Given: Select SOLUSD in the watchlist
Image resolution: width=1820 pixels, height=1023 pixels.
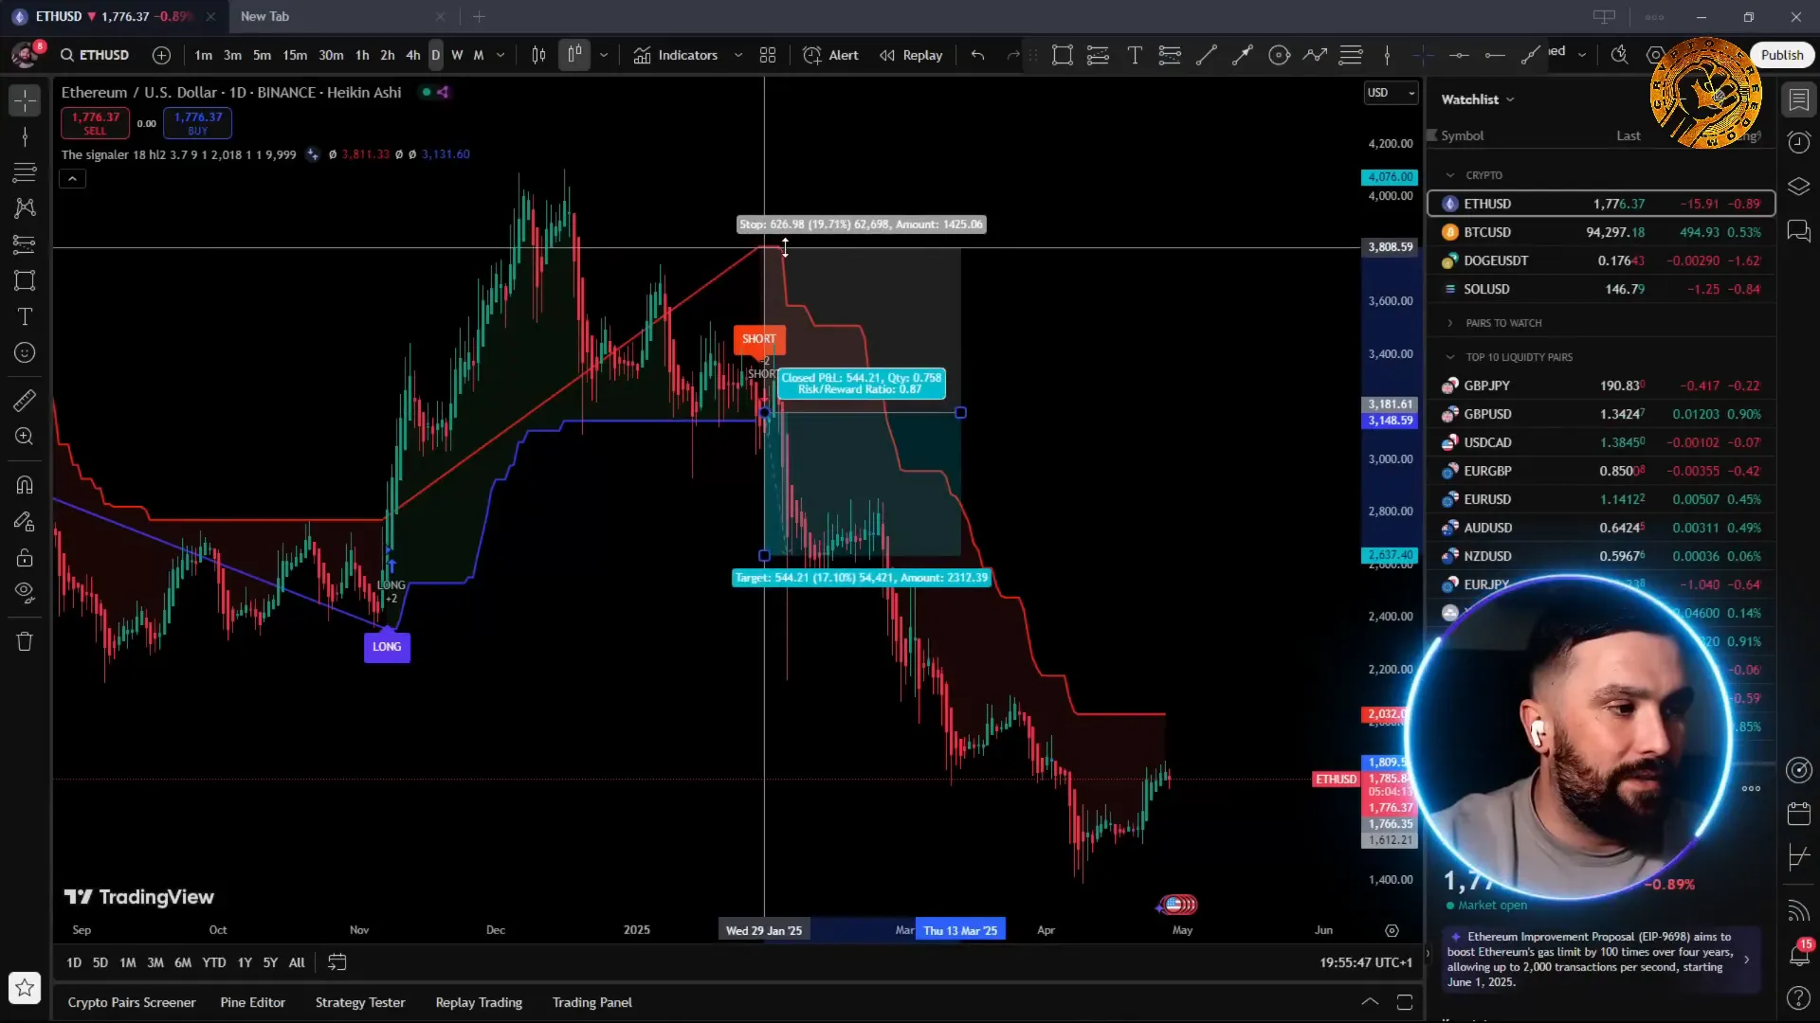Looking at the screenshot, I should click(1601, 289).
